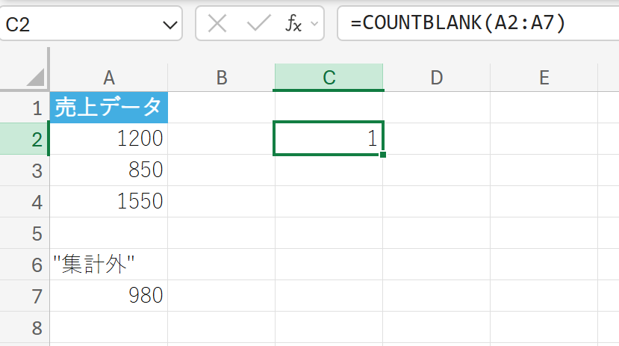Select column C header

(x=329, y=77)
